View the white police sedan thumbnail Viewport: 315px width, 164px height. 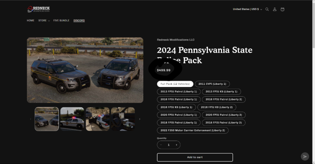(72, 119)
